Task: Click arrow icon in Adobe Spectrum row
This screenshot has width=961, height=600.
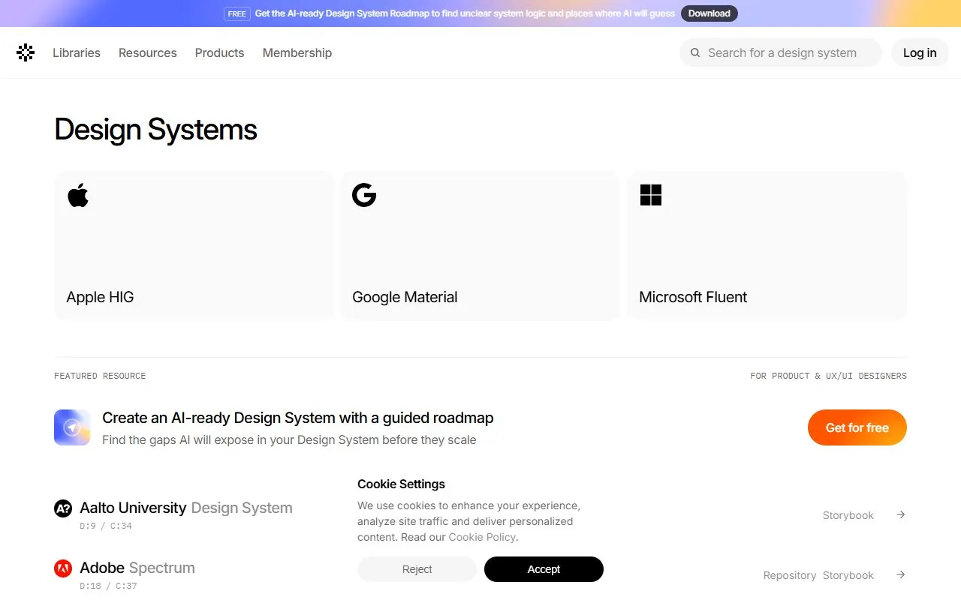Action: click(x=901, y=574)
